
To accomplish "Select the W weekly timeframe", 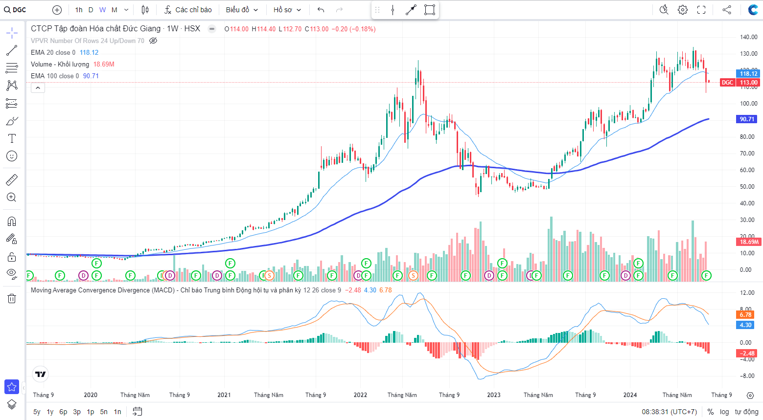I will tap(102, 10).
